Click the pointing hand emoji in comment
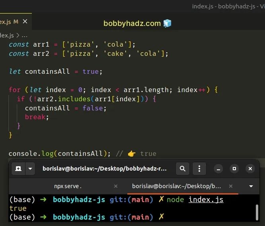 point(132,154)
